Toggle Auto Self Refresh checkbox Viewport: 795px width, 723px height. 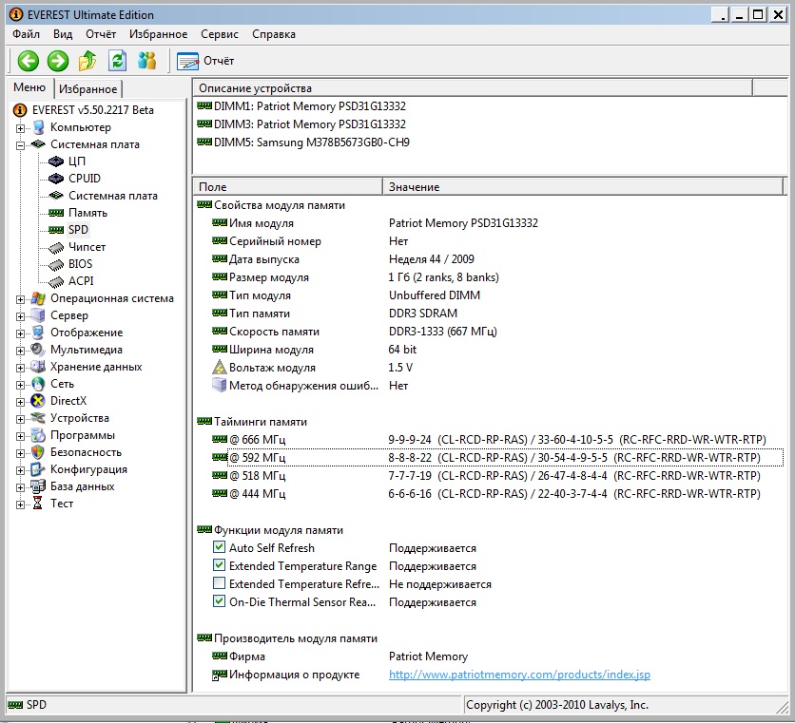(219, 546)
